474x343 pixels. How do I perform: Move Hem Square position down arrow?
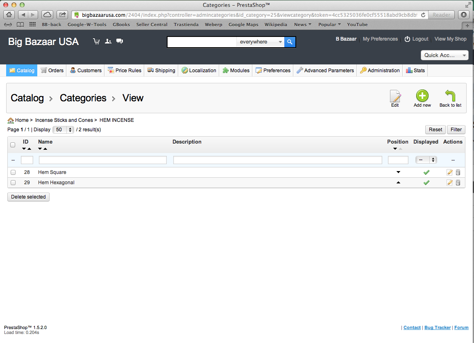pyautogui.click(x=398, y=172)
